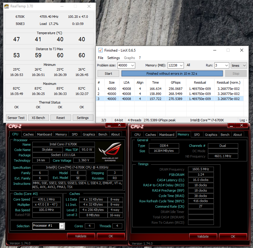The height and width of the screenshot is (248, 253).
Task: Switch to Graphics tab in left CPU-Z
Action: coord(89,134)
